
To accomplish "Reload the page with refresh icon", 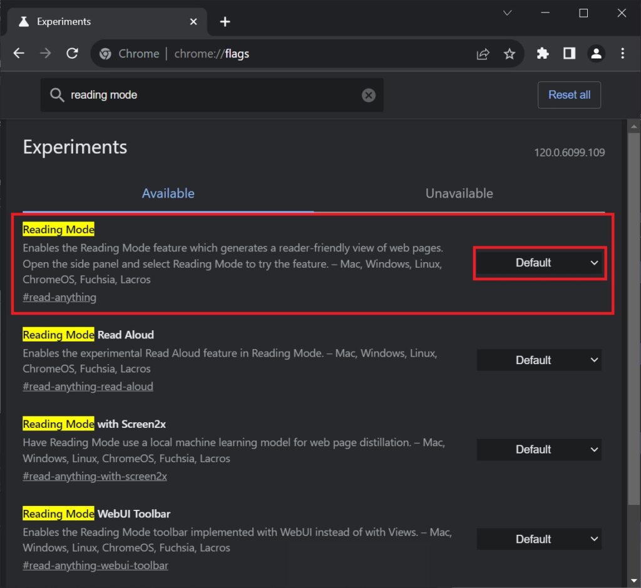I will tap(72, 53).
